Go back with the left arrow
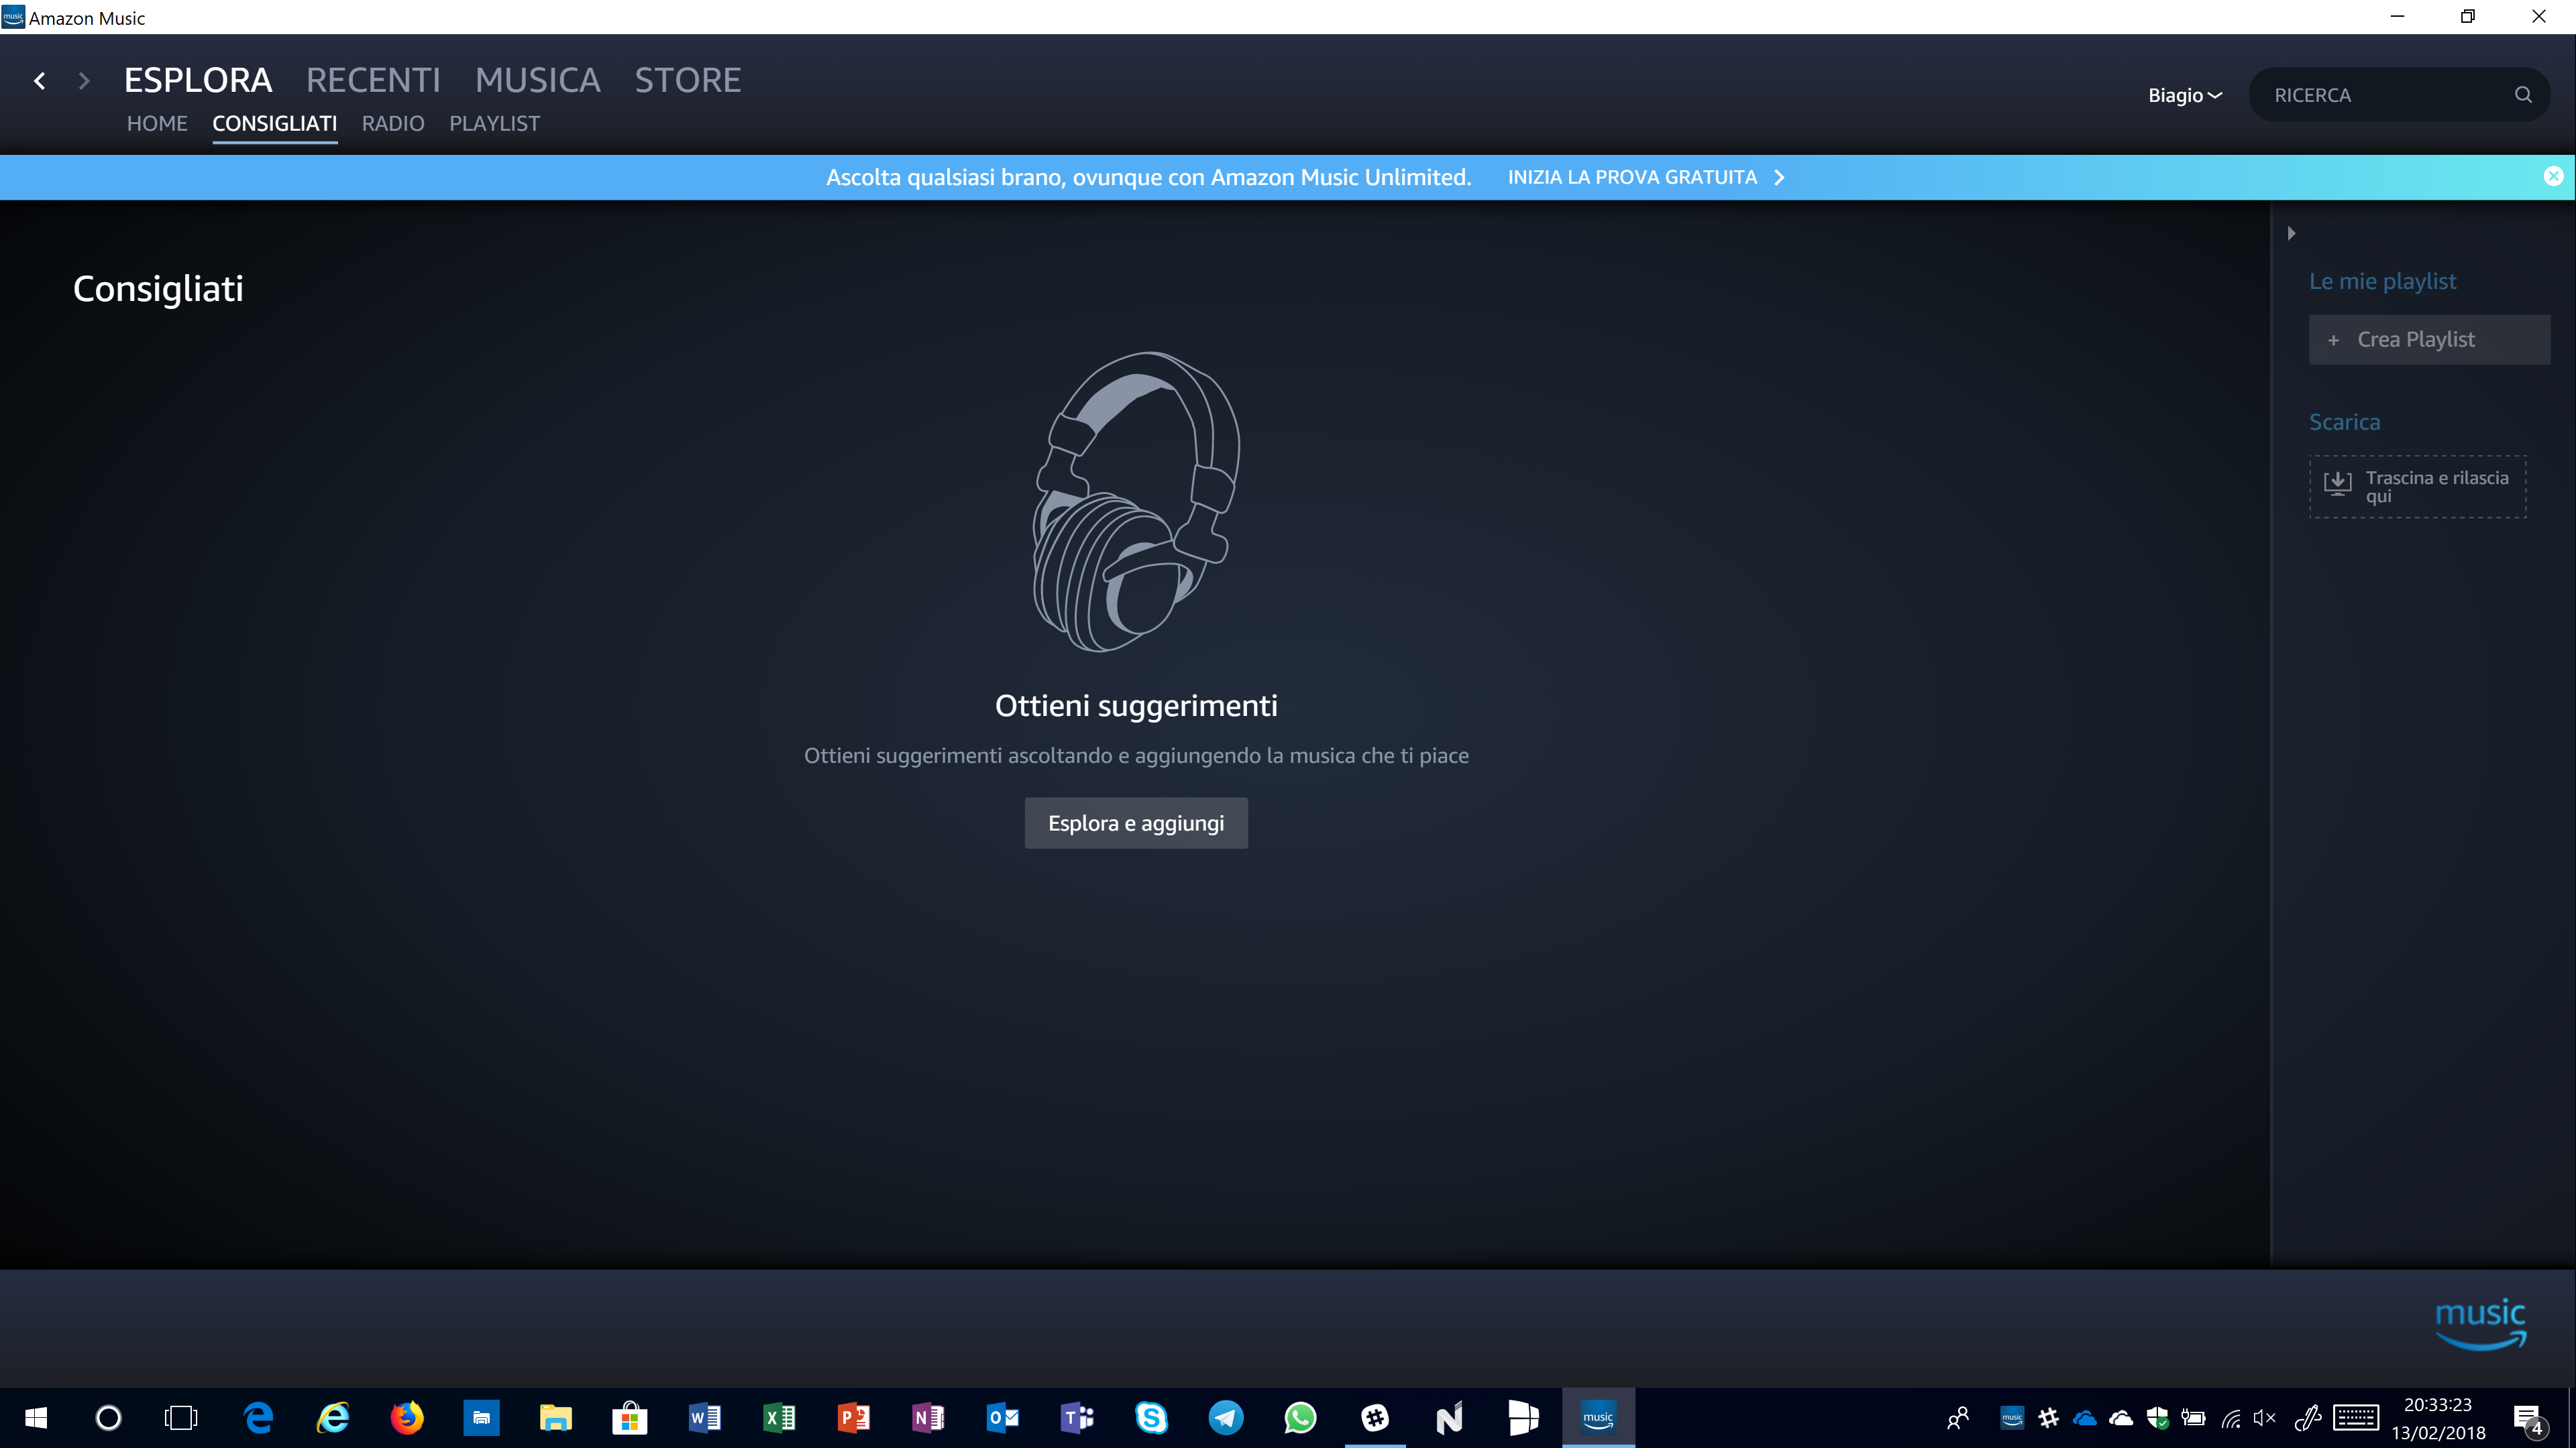Screen dimensions: 2576x1448 pyautogui.click(x=39, y=81)
